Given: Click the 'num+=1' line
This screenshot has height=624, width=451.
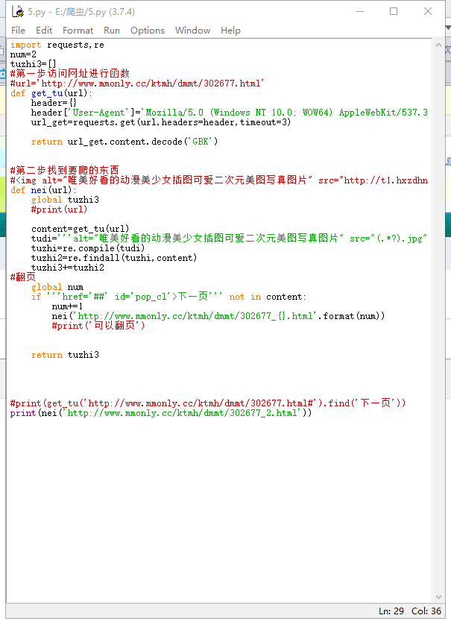Looking at the screenshot, I should (67, 306).
